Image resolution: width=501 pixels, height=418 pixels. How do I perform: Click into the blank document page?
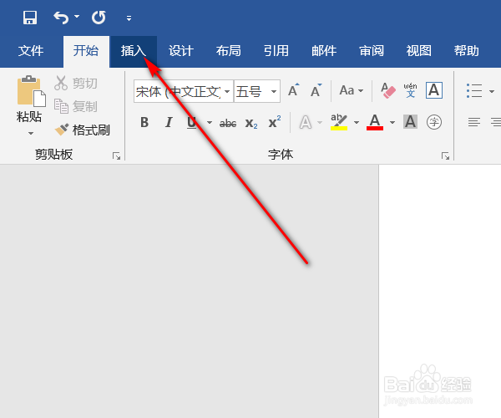pos(440,291)
